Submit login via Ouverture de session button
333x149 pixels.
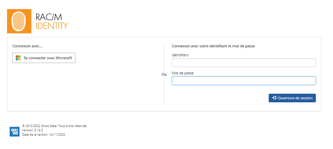pos(292,98)
